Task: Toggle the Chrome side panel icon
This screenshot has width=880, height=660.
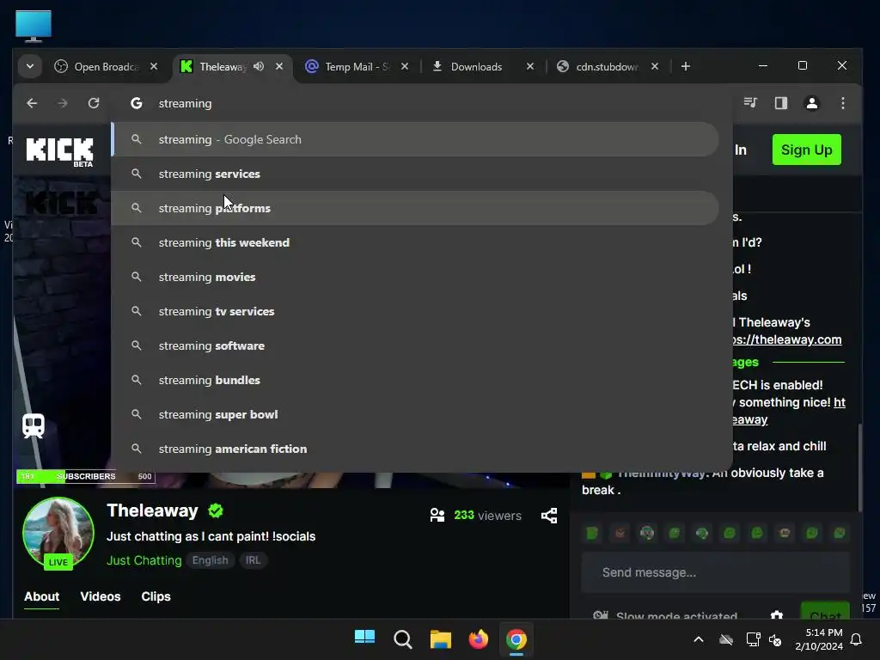Action: coord(781,103)
